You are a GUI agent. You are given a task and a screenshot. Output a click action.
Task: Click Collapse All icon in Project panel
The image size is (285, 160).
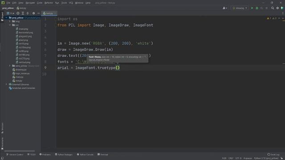coord(28,13)
